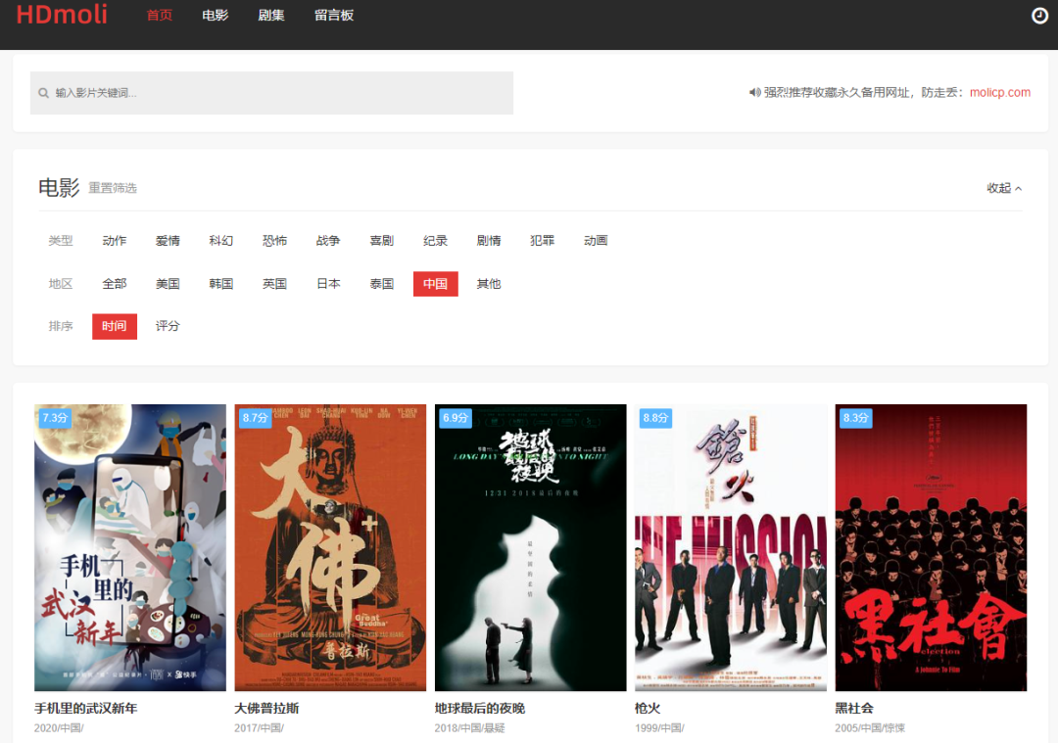Select region 美国
Image resolution: width=1058 pixels, height=743 pixels.
coord(168,284)
